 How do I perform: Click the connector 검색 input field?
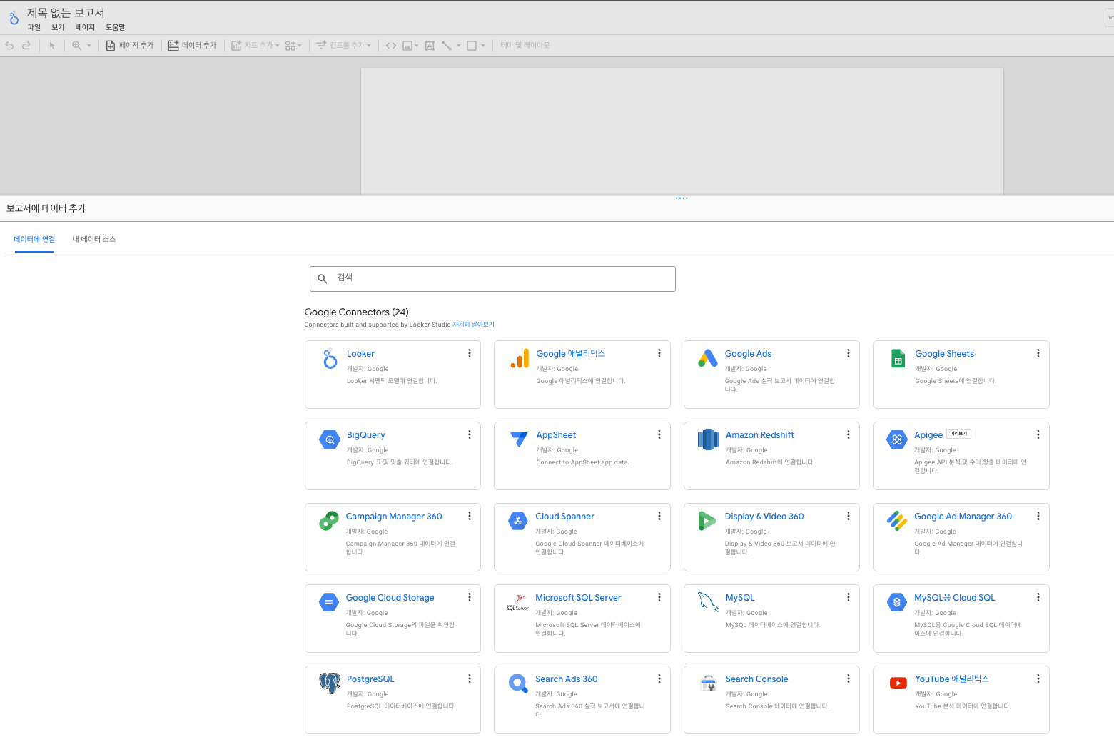pyautogui.click(x=492, y=279)
